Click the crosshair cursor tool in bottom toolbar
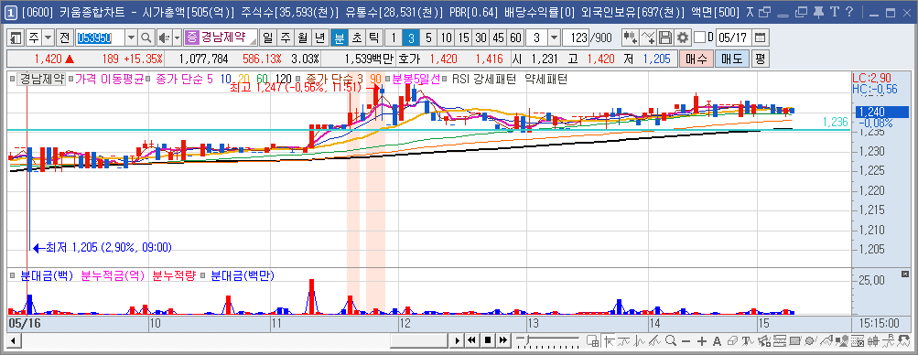Screen dimensions: 918x355 (x=608, y=341)
